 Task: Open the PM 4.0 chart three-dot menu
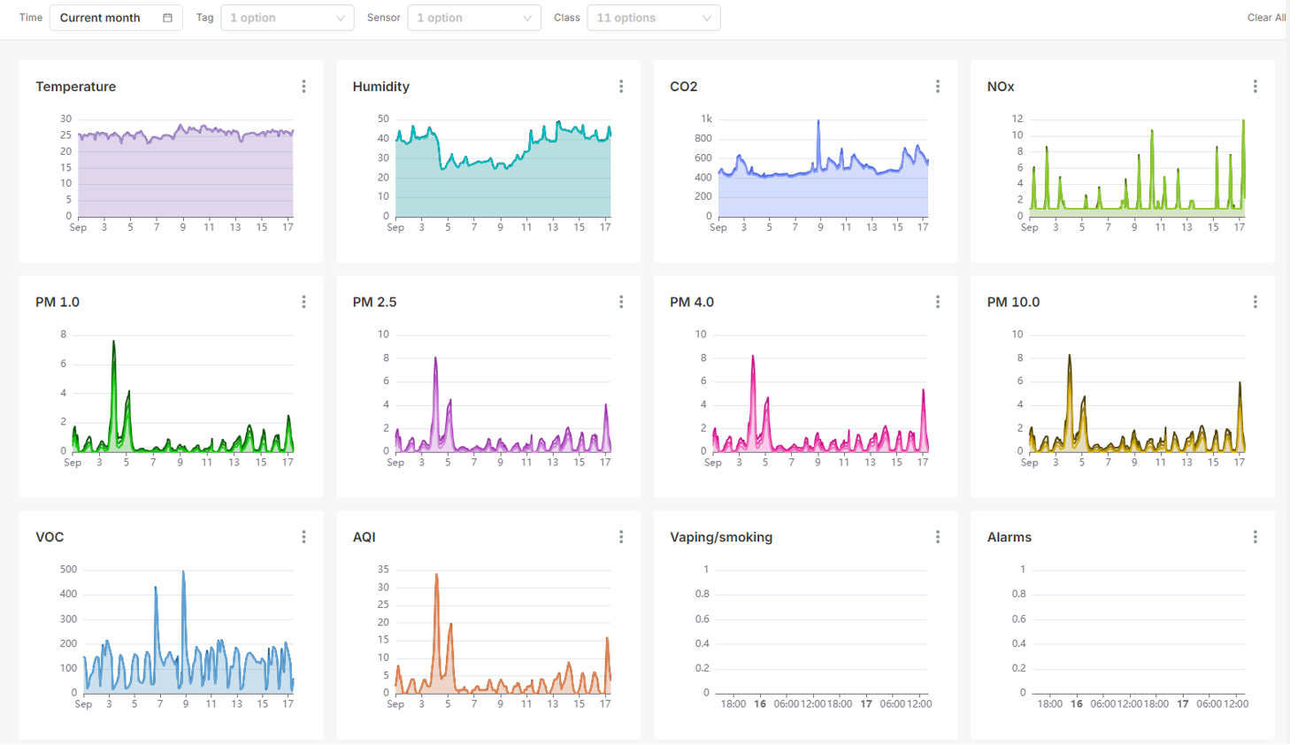click(x=938, y=303)
